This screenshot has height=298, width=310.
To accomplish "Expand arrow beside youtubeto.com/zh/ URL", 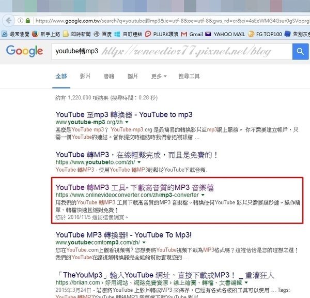I will 139,162.
